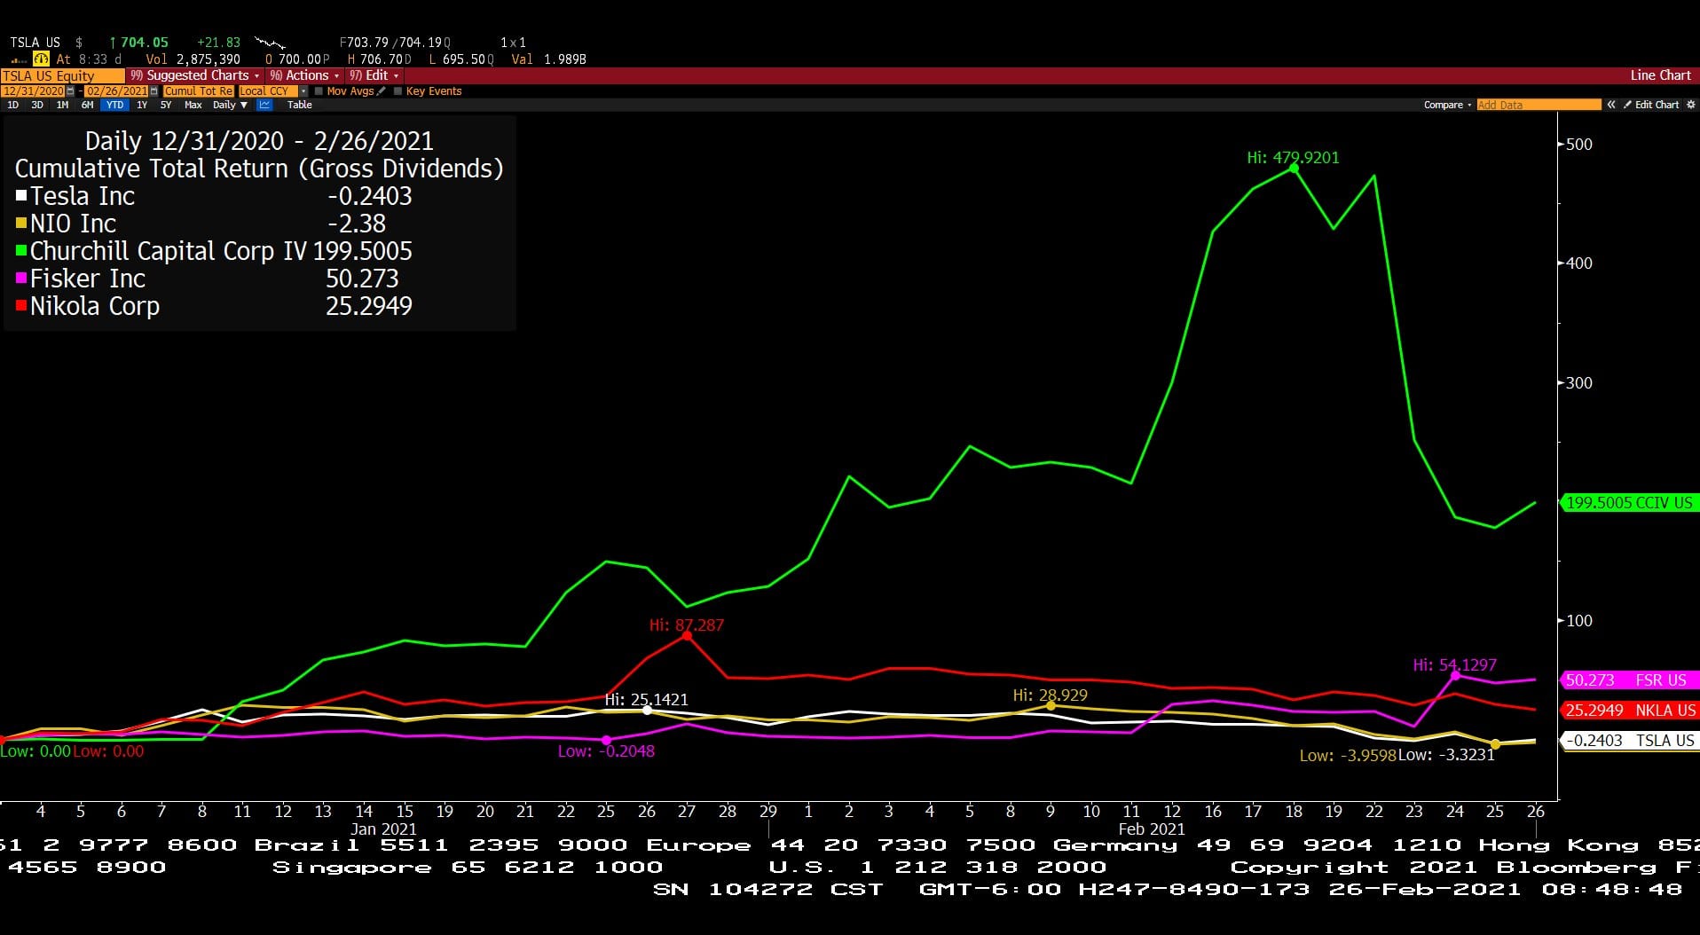Click the Edit Chart pencil button
This screenshot has height=935, width=1700.
click(1651, 105)
